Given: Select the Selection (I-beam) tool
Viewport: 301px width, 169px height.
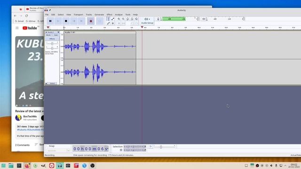Looking at the screenshot, I should tap(108, 19).
